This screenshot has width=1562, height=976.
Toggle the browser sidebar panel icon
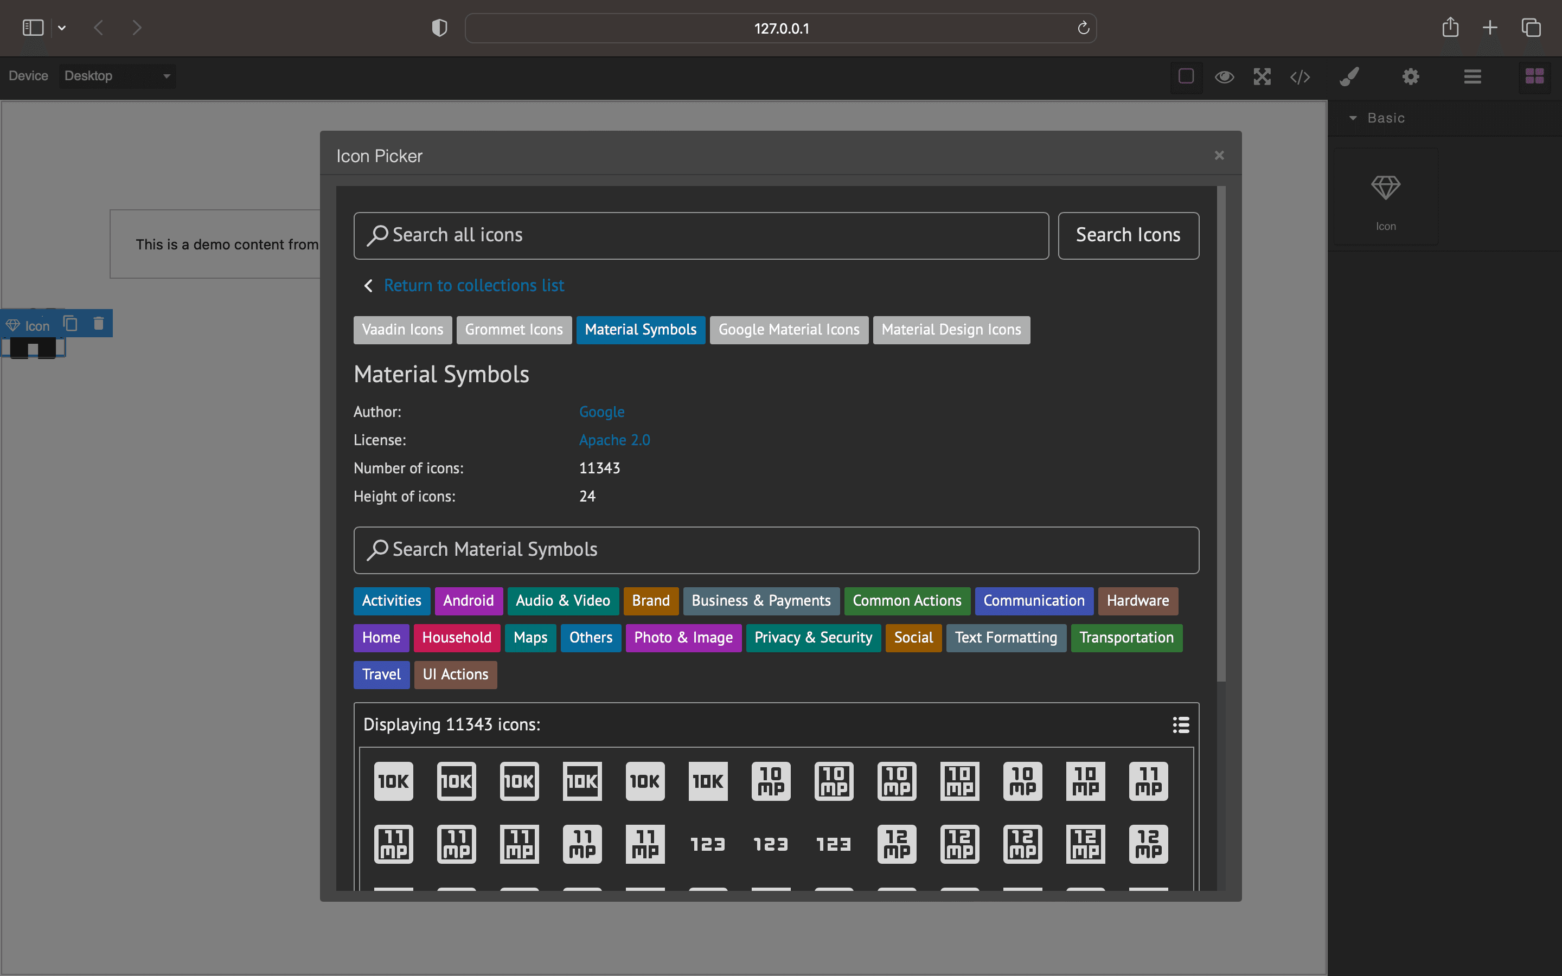click(33, 28)
